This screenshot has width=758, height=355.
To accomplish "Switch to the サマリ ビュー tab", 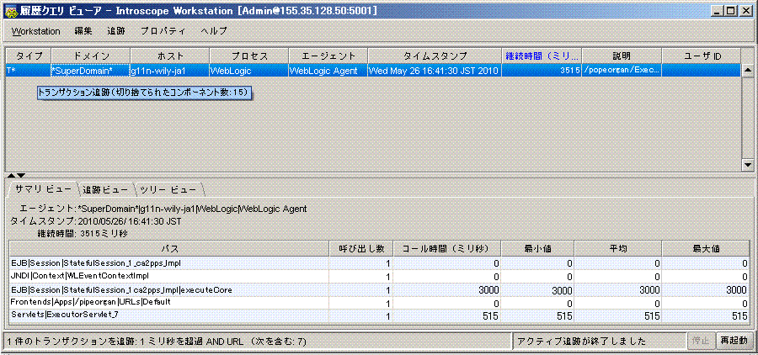I will coord(43,188).
